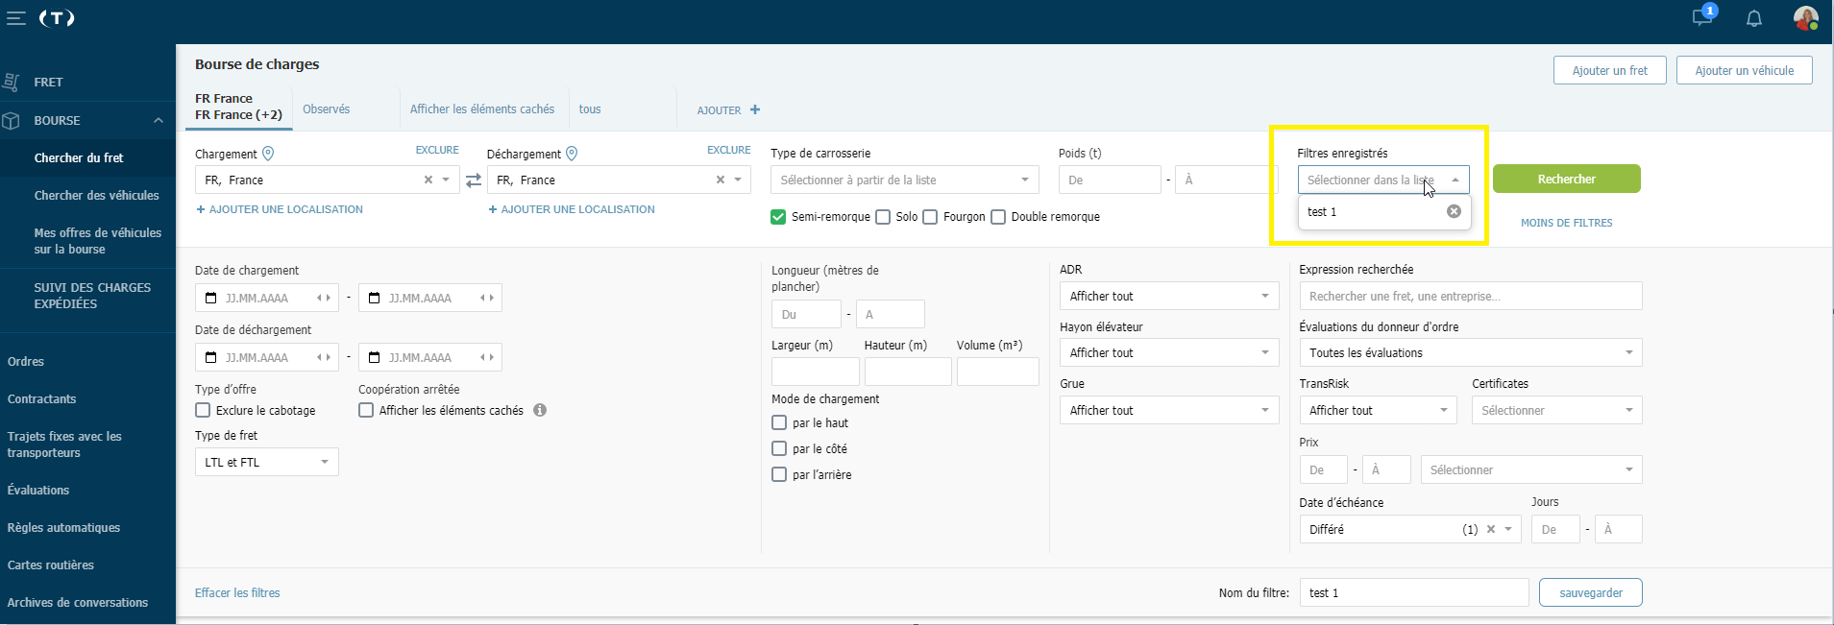Screen dimensions: 1834x625
Task: Open the Type de carrosserie dropdown
Action: pyautogui.click(x=905, y=180)
